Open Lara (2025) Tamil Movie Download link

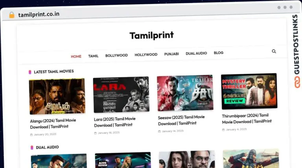114,122
